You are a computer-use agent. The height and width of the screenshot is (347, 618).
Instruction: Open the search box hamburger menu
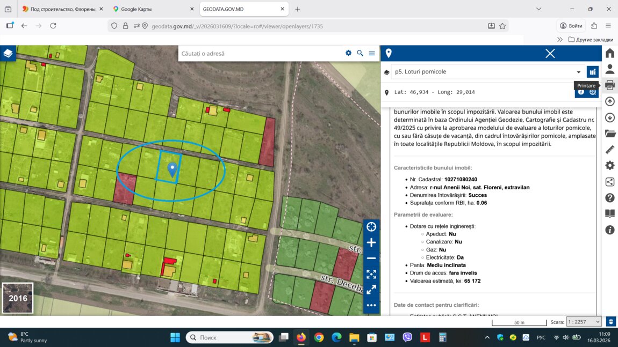[x=372, y=53]
